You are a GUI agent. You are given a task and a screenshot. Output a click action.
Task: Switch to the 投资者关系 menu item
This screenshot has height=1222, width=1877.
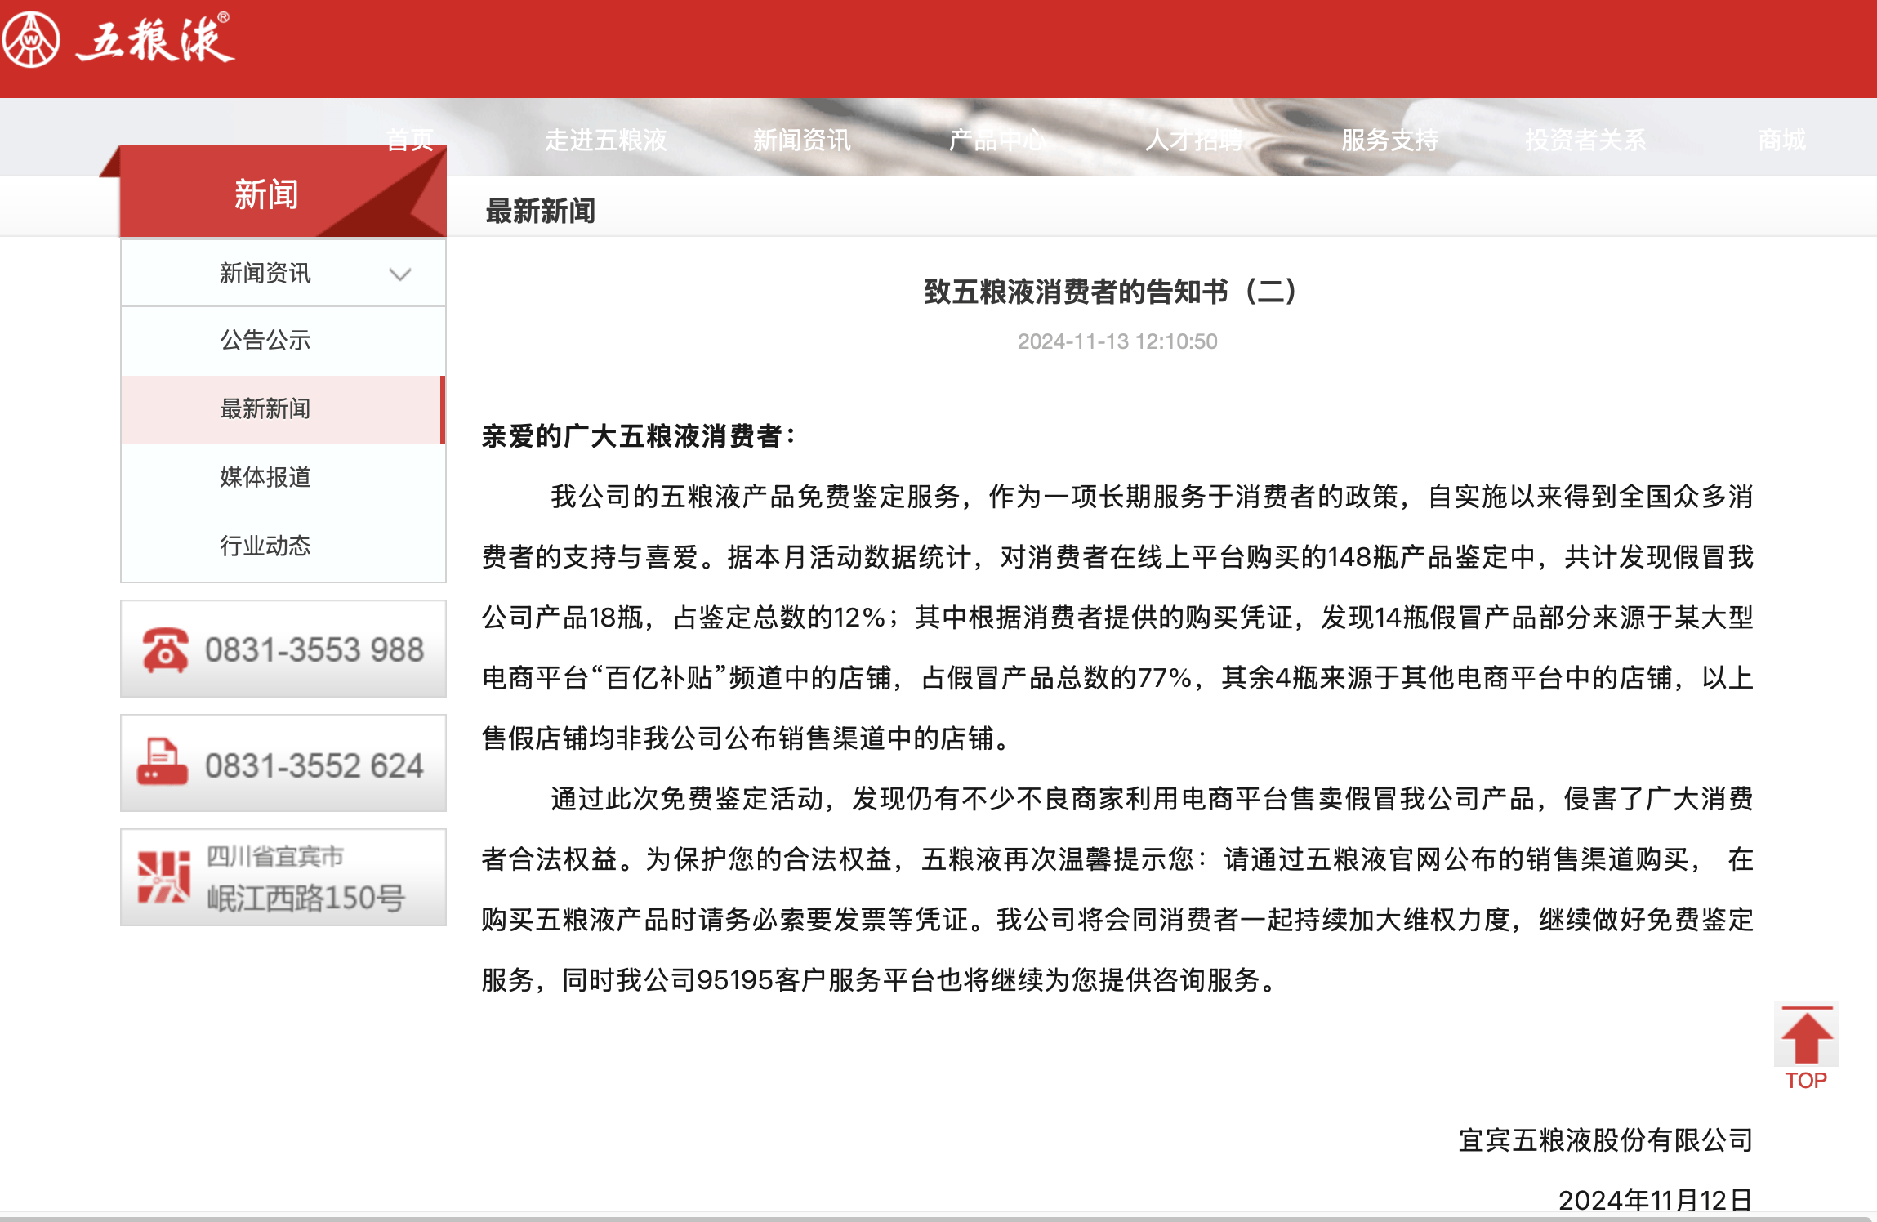click(1585, 140)
